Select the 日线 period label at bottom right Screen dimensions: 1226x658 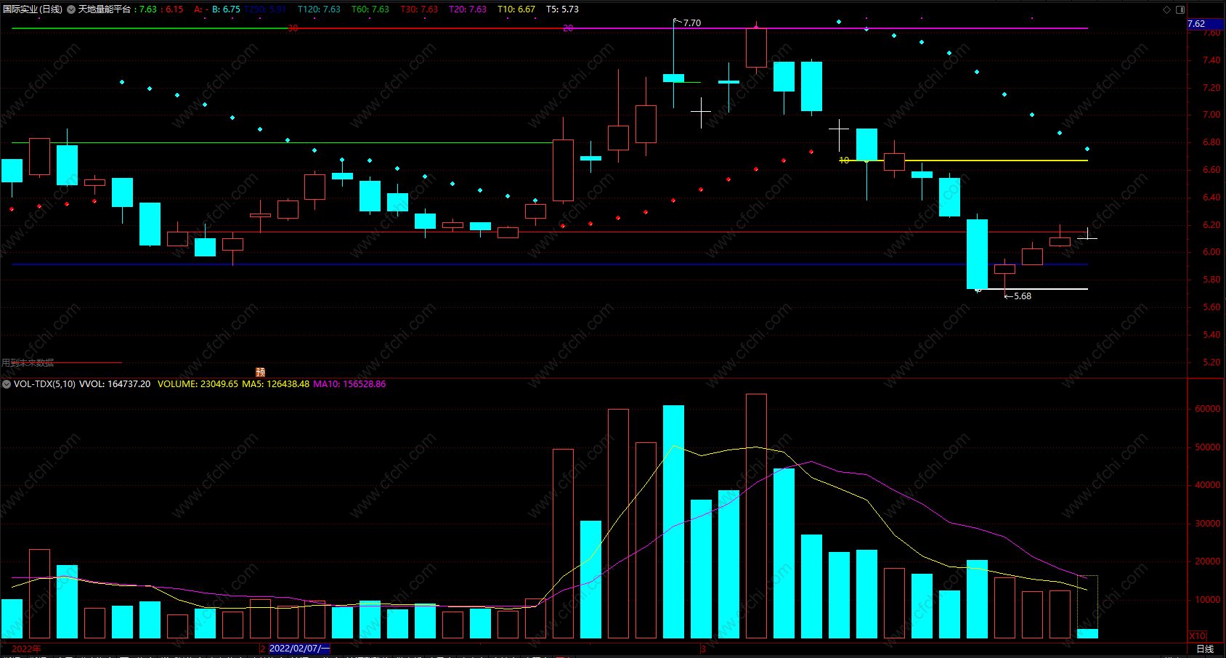point(1205,649)
